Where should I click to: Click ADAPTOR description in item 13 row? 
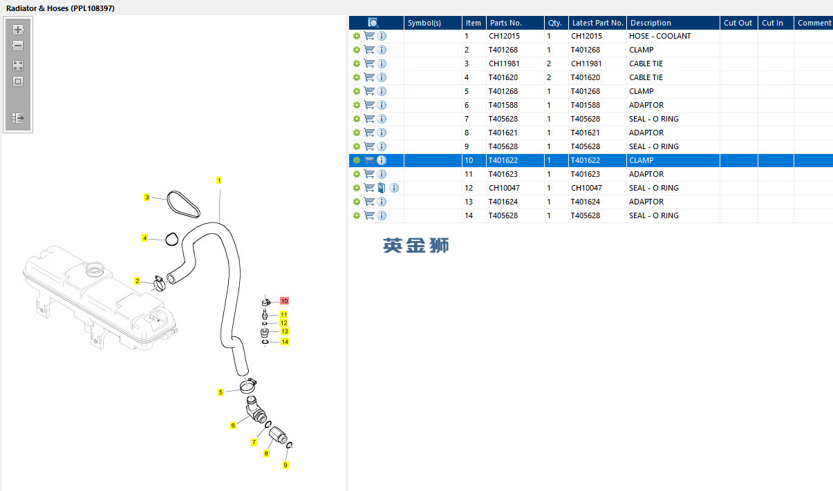click(x=646, y=202)
